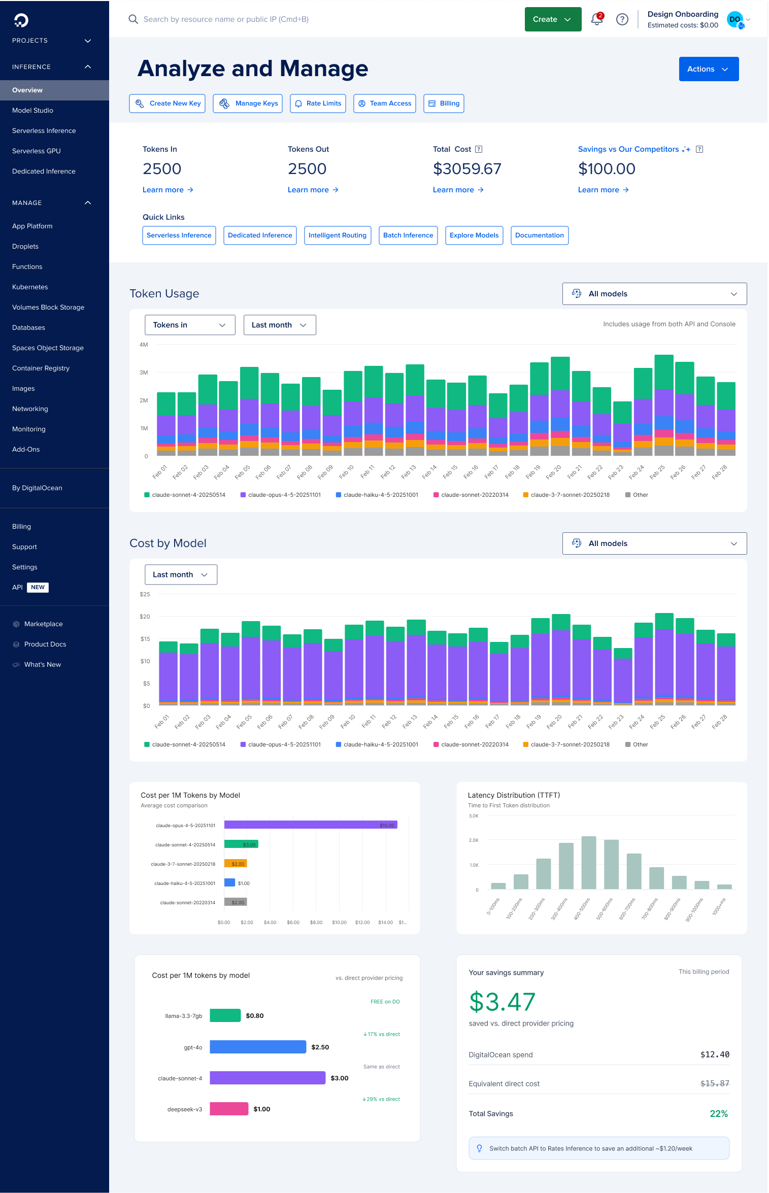
Task: Open the Actions dropdown
Action: coord(709,69)
